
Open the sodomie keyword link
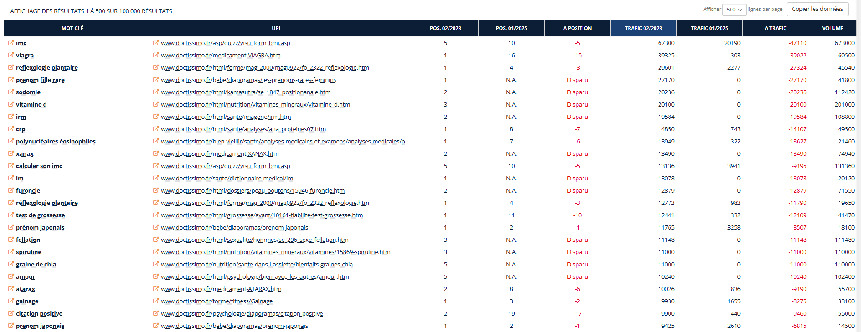click(28, 92)
